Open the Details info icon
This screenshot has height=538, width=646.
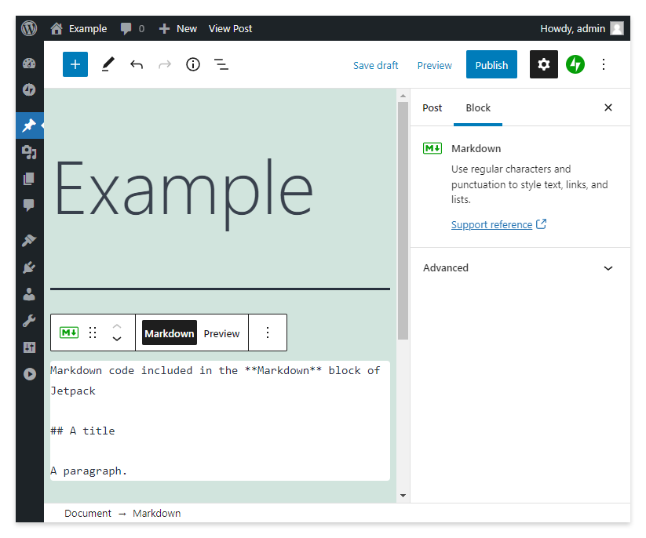193,65
